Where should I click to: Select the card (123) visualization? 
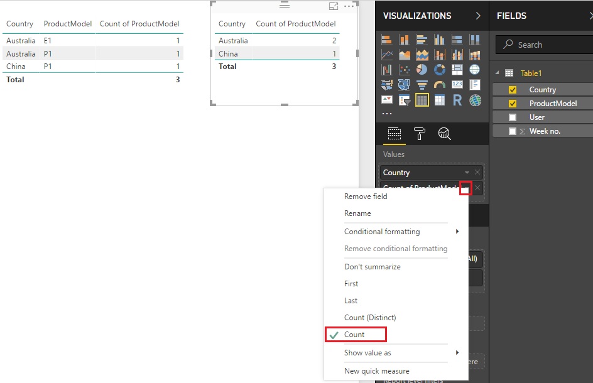coord(457,85)
